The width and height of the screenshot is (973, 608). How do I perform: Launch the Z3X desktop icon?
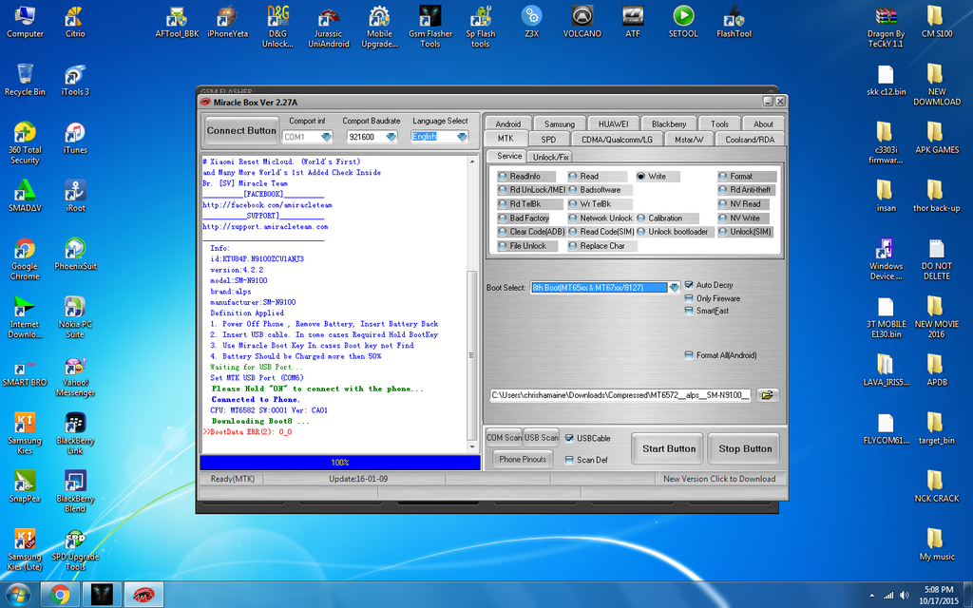(x=531, y=23)
